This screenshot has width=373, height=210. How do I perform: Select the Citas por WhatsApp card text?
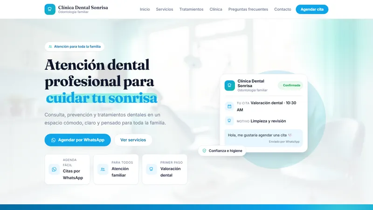coord(73,174)
